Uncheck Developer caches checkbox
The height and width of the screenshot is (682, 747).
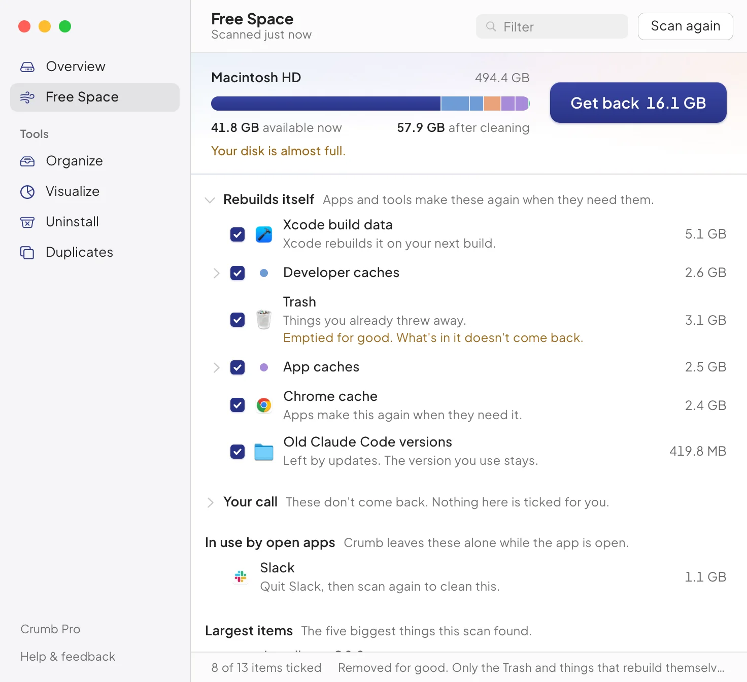[237, 273]
